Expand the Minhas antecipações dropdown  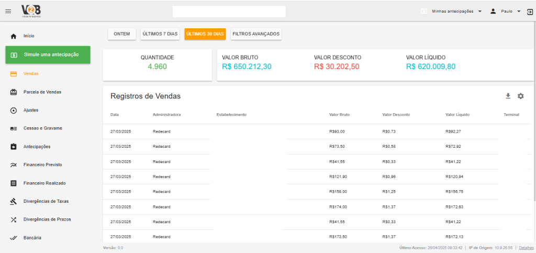[479, 12]
